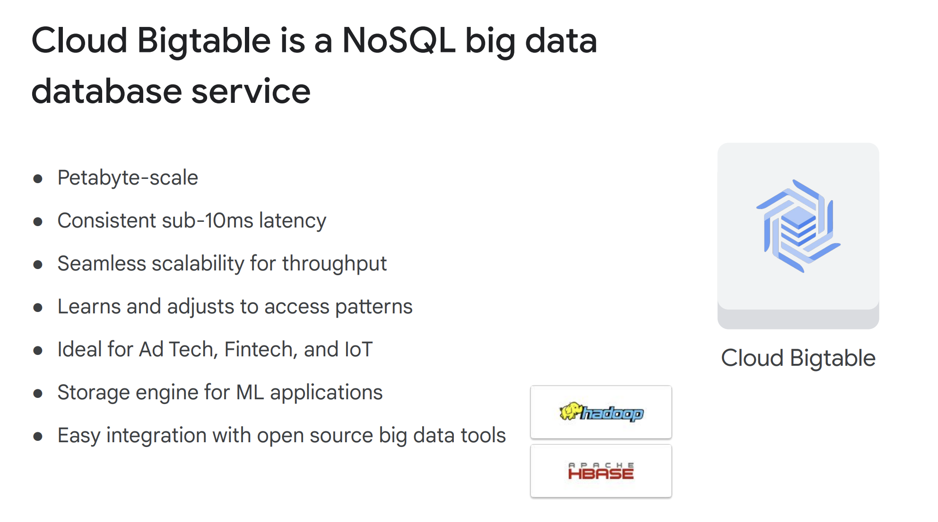Image resolution: width=938 pixels, height=522 pixels.
Task: Click the bullet dot beside sub-10ms latency
Action: [38, 222]
